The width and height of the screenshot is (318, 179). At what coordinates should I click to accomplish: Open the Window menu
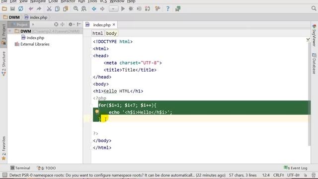117,1
